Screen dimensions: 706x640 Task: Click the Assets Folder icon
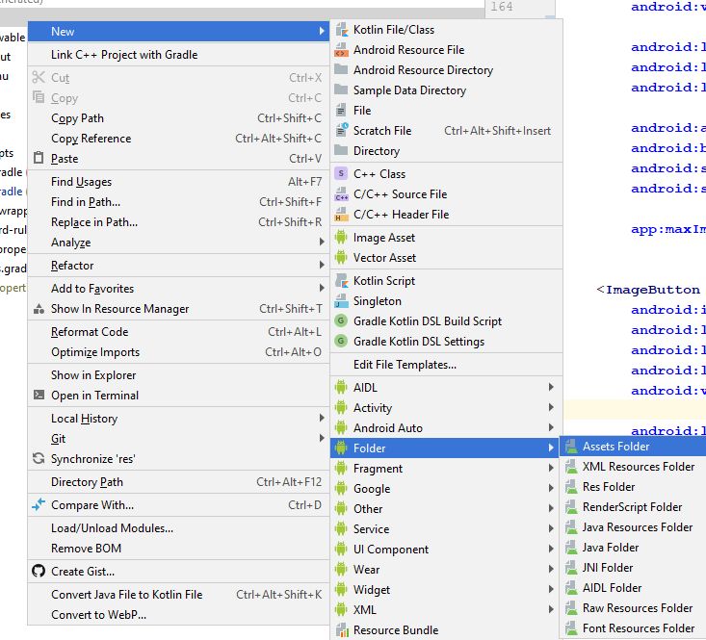571,447
